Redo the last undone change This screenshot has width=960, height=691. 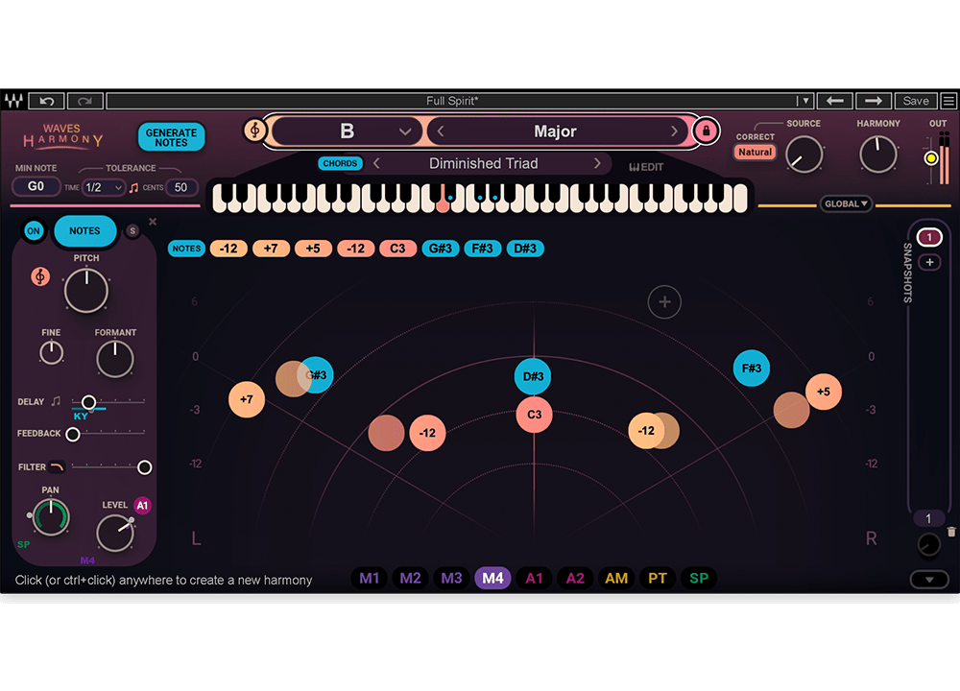coord(85,101)
